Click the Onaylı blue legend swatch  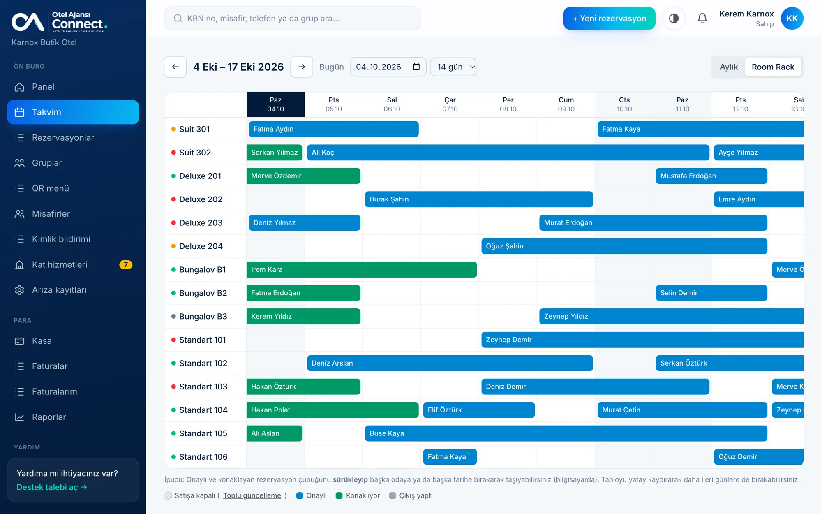[300, 496]
